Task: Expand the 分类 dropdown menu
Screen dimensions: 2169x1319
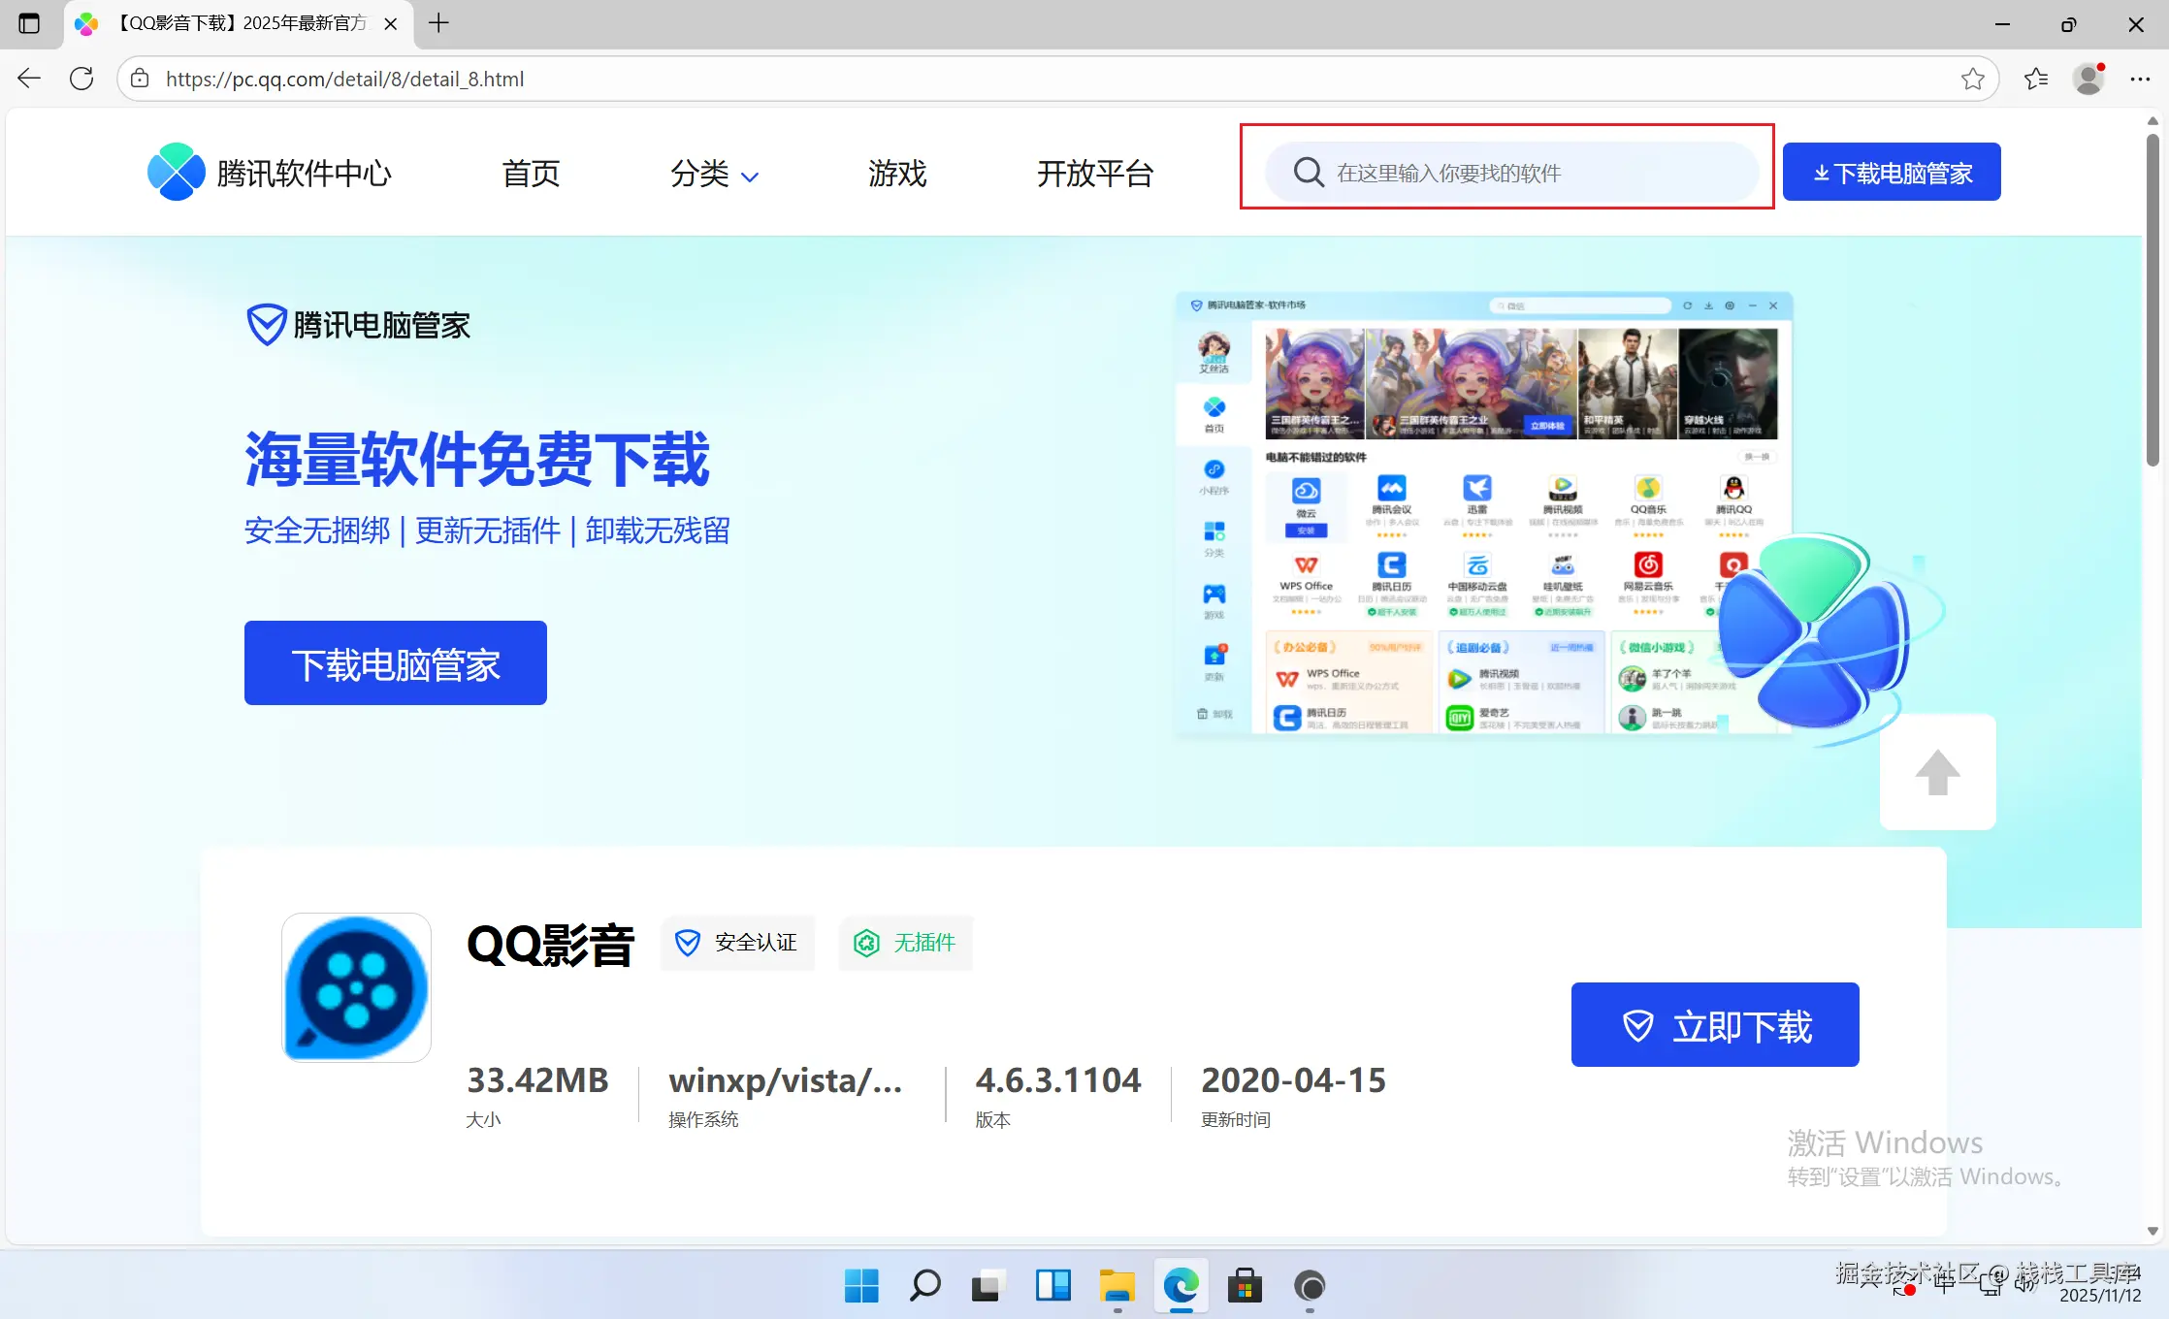Action: [714, 174]
